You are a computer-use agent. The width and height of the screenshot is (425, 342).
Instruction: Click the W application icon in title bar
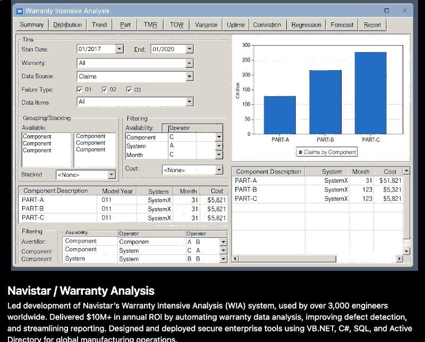20,11
